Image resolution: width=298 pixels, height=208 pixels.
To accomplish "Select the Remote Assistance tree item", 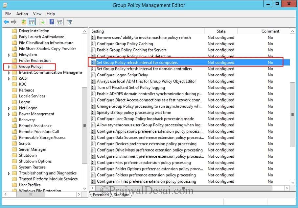I will 35,126.
